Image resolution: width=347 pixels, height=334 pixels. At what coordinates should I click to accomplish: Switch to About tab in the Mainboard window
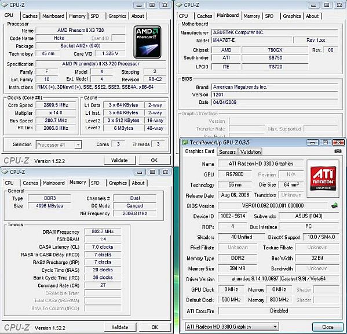click(x=312, y=16)
